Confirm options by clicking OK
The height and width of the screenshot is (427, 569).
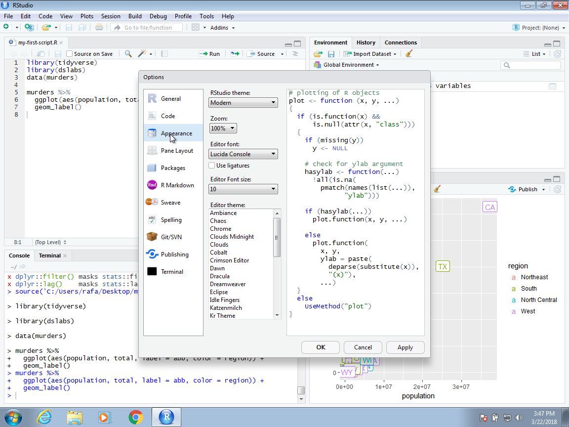(x=320, y=347)
